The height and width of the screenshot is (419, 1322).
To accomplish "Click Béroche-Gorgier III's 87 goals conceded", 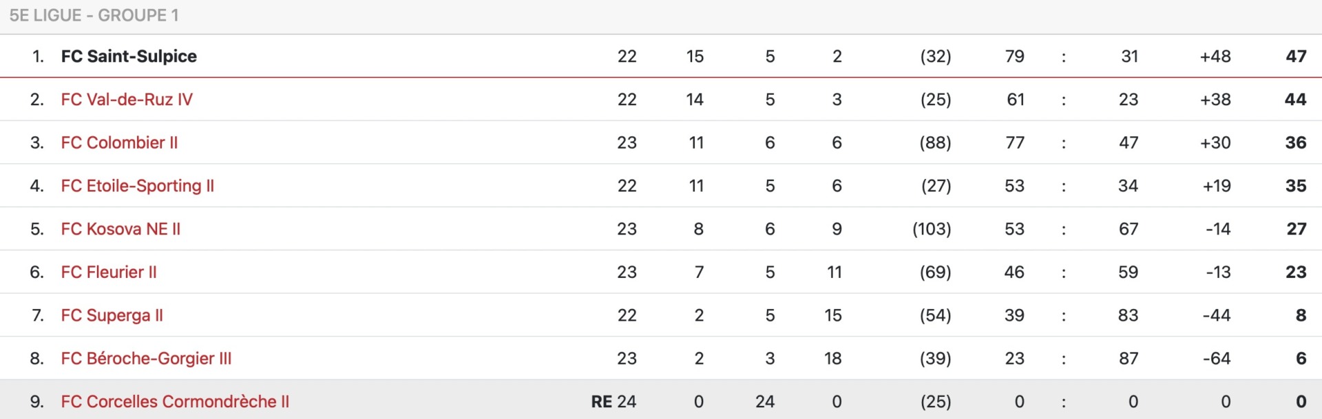I will click(1128, 358).
